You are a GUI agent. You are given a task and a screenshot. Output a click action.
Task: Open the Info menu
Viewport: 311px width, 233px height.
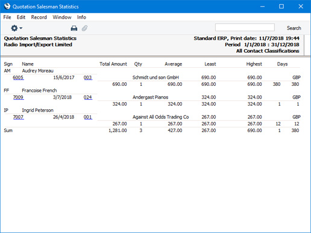81,17
